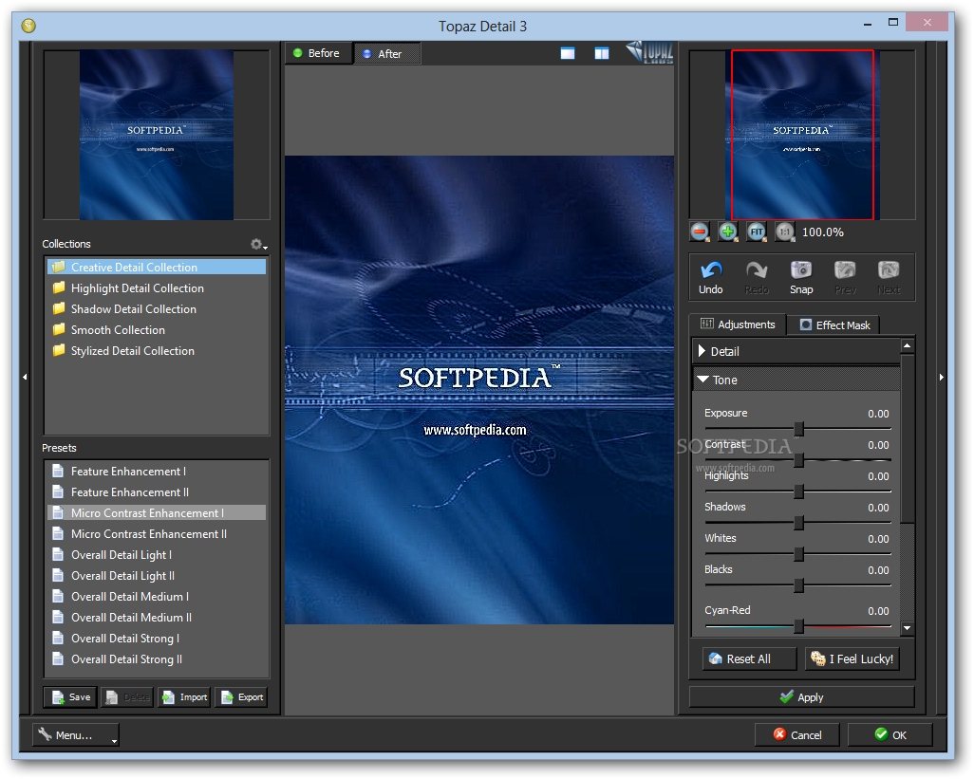
Task: Expand the Detail section
Action: click(796, 351)
